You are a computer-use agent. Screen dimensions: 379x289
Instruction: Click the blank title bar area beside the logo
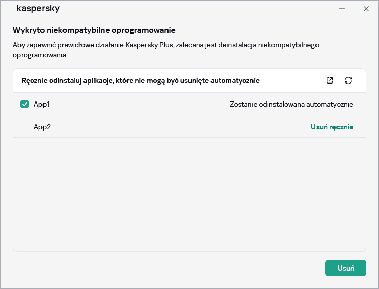click(x=195, y=9)
